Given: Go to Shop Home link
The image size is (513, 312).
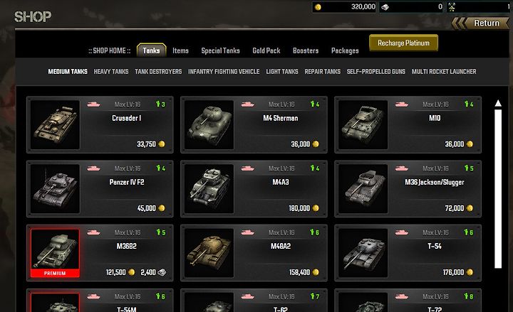Looking at the screenshot, I should 109,50.
